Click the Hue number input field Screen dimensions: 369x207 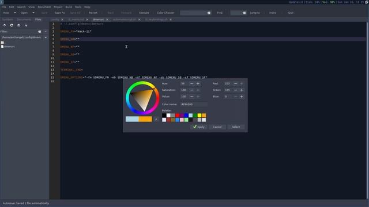(184, 83)
